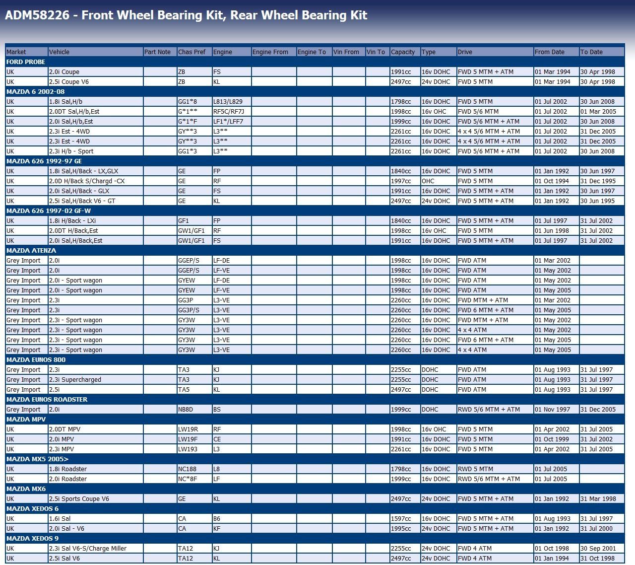Click the '1.8i Sal,H/b' vehicle cell
Screen dimensions: 635x565
click(96, 101)
